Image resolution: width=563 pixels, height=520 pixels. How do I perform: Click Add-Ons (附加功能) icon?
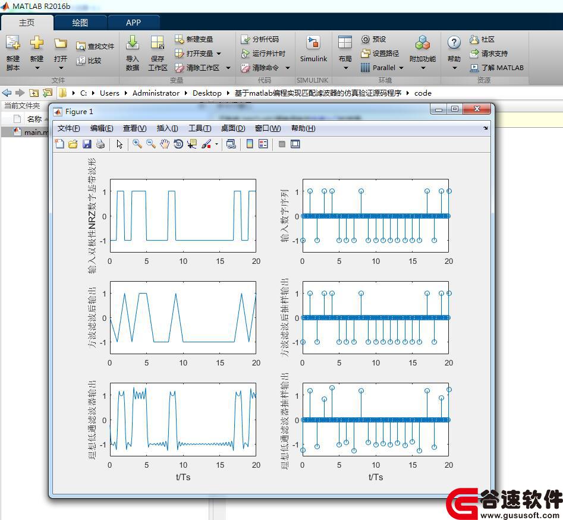tap(423, 43)
